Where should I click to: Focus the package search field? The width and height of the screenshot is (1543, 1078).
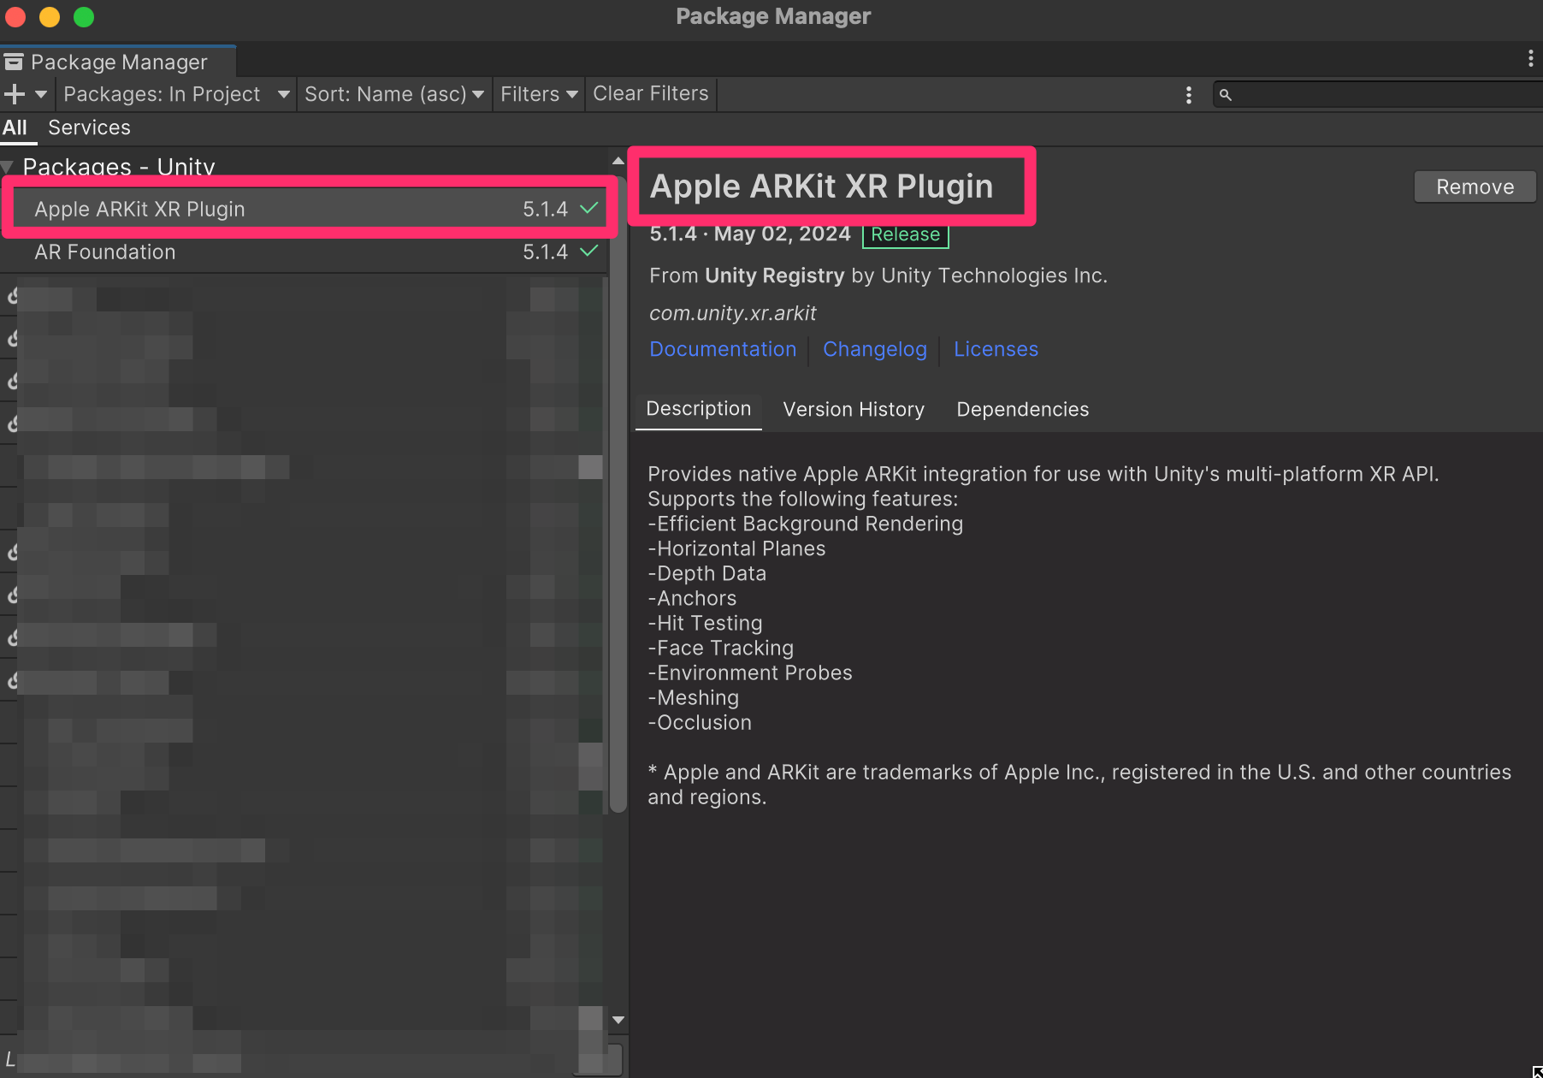coord(1379,95)
